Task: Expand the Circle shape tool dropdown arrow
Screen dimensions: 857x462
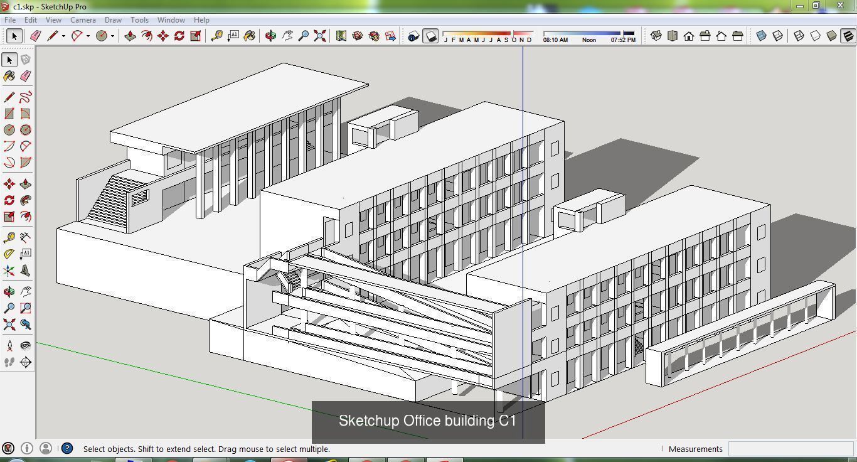Action: (x=112, y=36)
